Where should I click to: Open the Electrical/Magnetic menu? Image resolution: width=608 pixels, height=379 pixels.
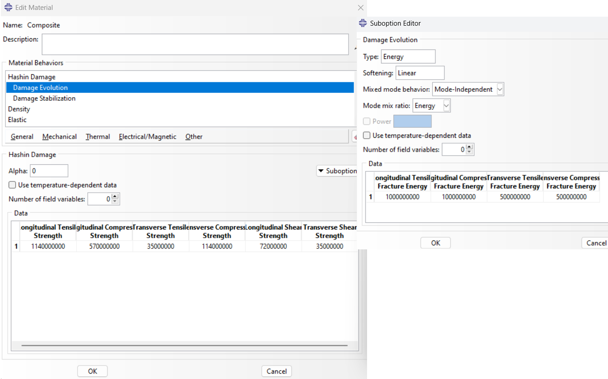pyautogui.click(x=148, y=137)
